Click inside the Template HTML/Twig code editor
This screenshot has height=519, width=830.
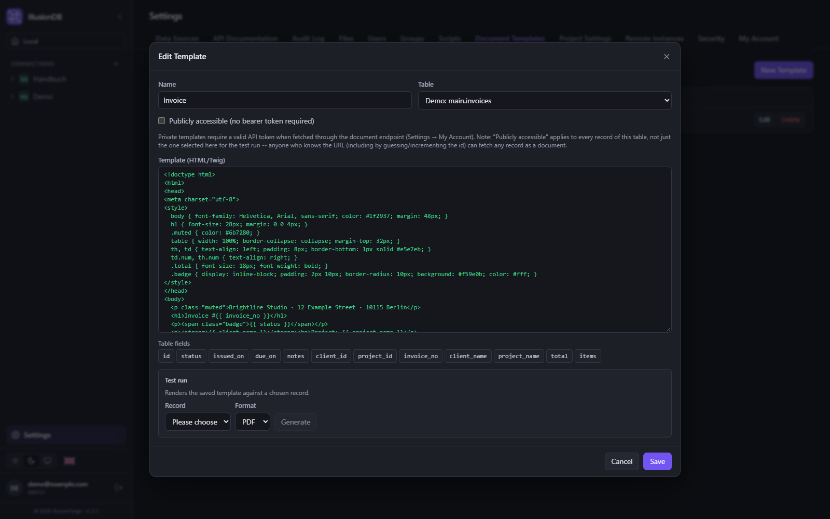pos(415,250)
